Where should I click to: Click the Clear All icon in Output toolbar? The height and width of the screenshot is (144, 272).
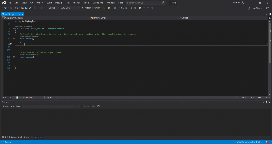(x=93, y=106)
